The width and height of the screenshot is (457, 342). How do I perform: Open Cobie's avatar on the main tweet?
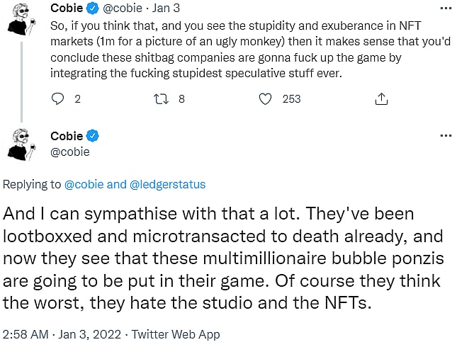23,144
